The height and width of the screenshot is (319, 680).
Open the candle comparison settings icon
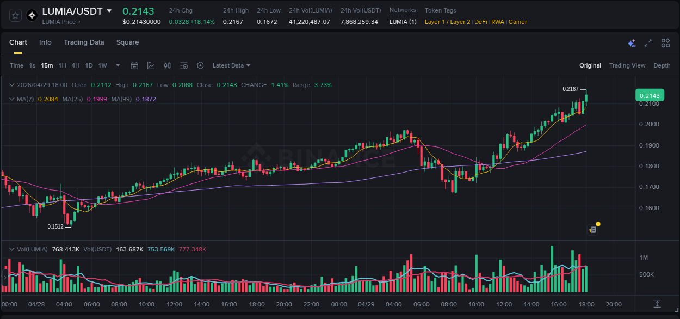click(168, 65)
